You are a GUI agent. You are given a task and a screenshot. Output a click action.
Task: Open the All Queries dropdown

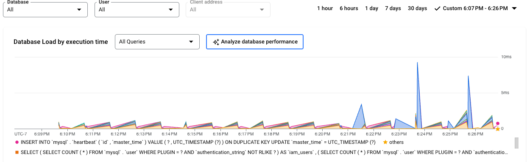click(x=157, y=42)
